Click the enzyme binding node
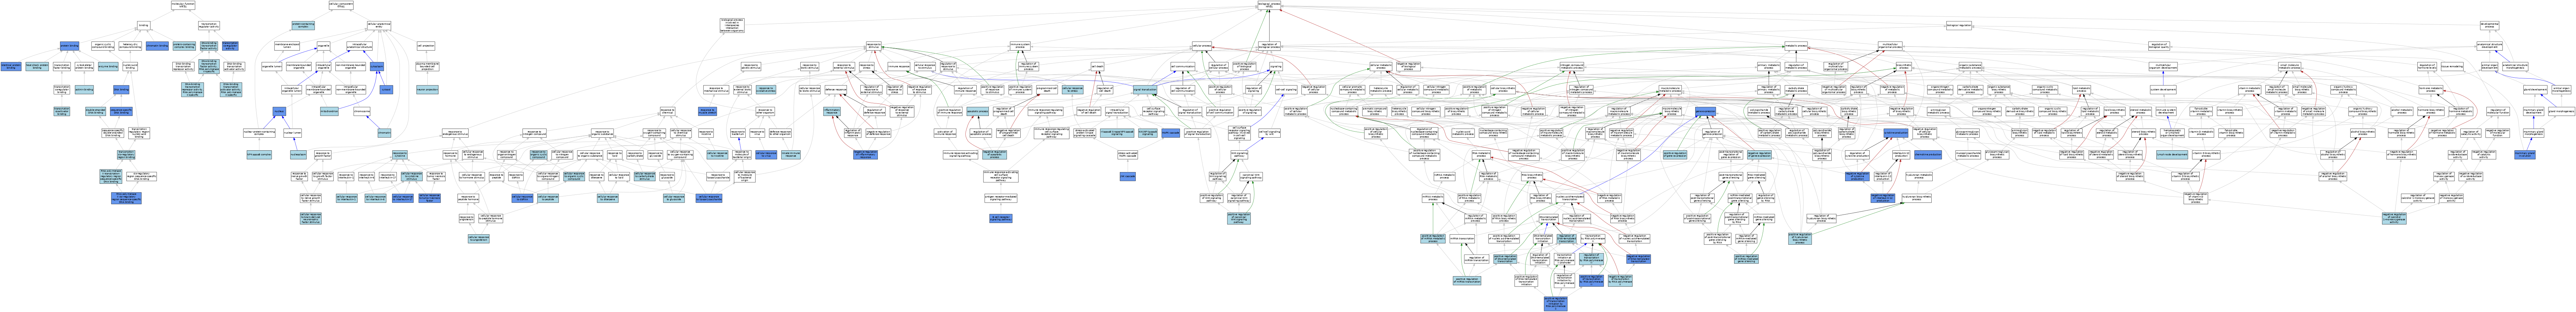This screenshot has height=312, width=2576. pos(108,66)
